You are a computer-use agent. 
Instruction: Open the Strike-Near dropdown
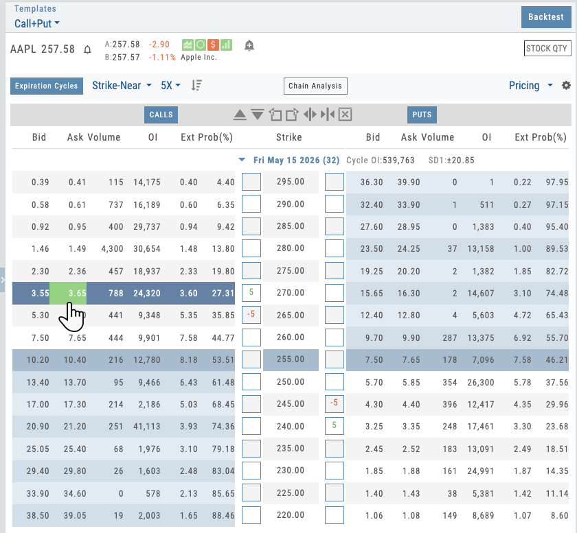click(122, 86)
